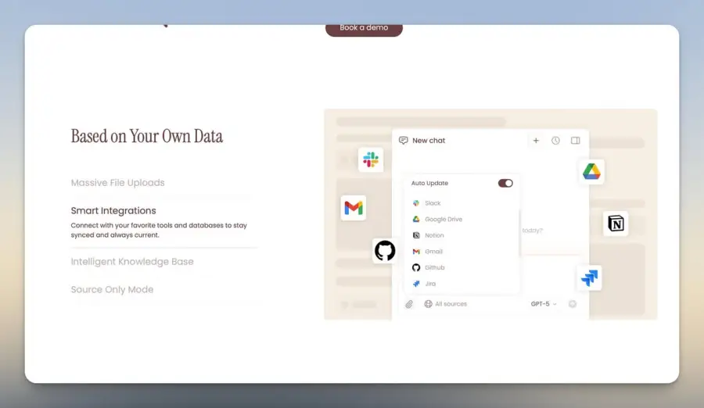The image size is (704, 408).
Task: Toggle the Auto Update switch
Action: point(505,183)
